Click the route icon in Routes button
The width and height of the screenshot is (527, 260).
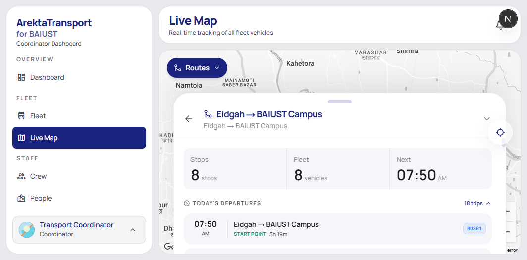coord(178,68)
